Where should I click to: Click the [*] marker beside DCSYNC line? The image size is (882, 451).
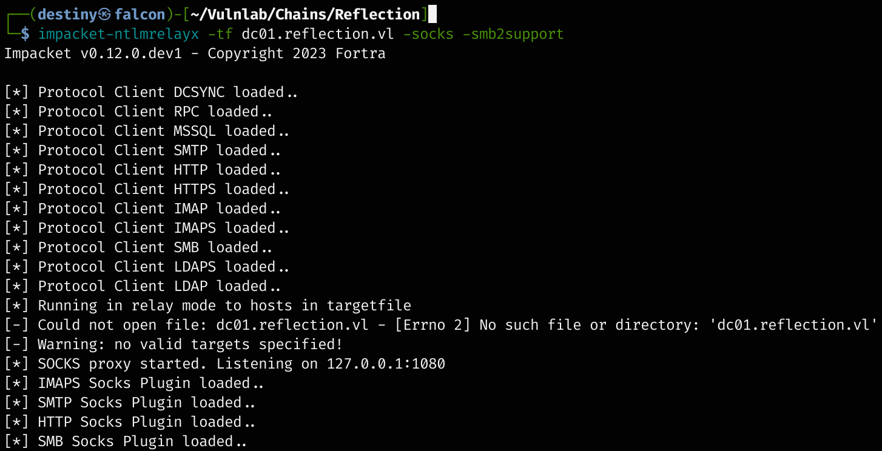[x=16, y=92]
